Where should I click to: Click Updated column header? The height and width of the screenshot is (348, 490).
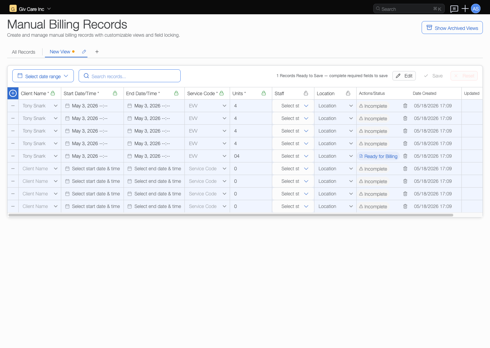point(472,93)
